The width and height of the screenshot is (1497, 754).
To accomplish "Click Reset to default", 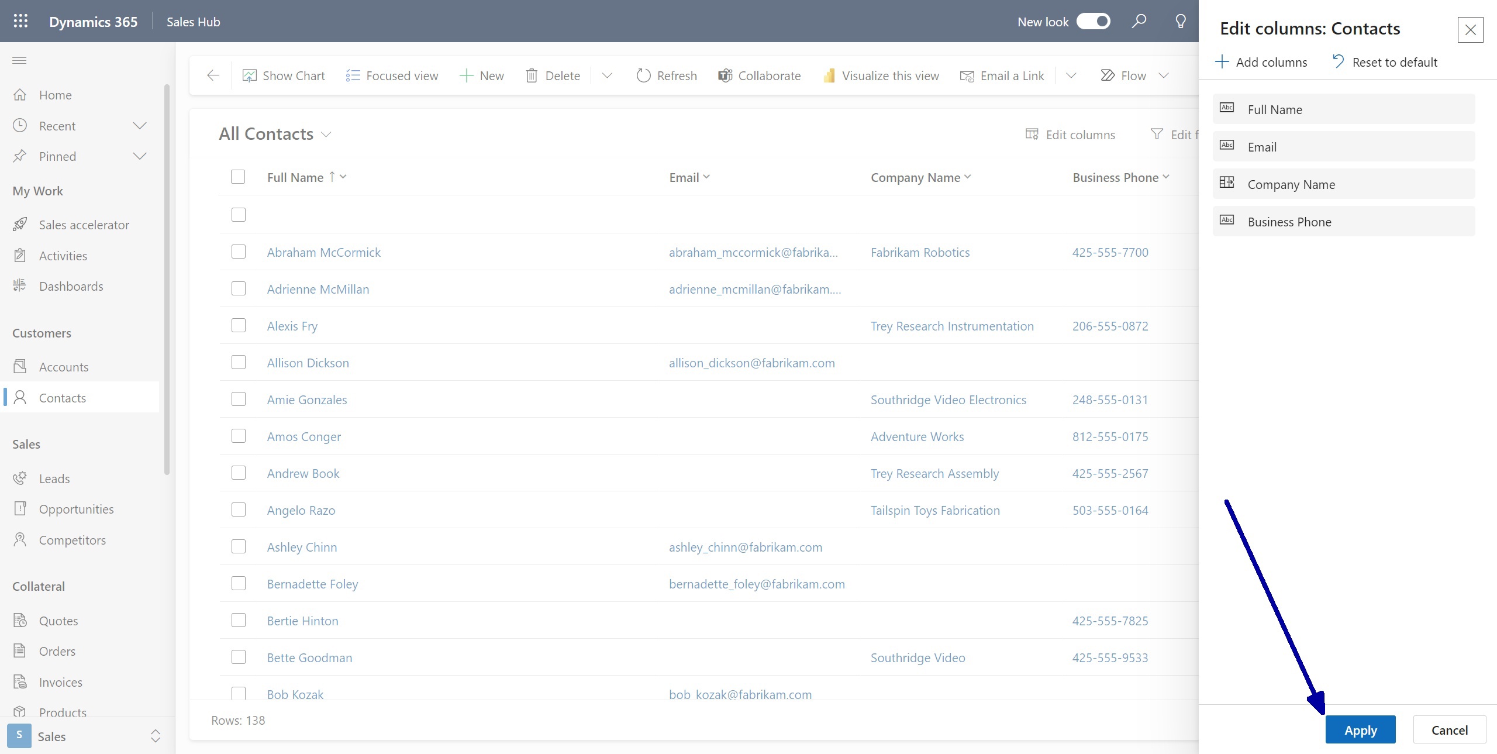I will (1385, 62).
